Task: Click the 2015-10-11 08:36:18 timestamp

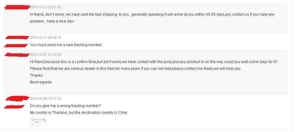Action: [45, 38]
